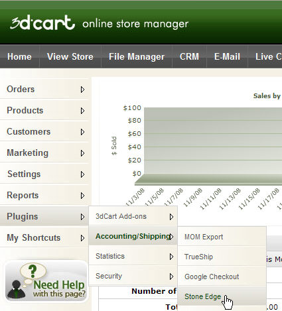Screen dimensions: 282x311
Task: Click the arrow icon next to Marketing
Action: (82, 153)
